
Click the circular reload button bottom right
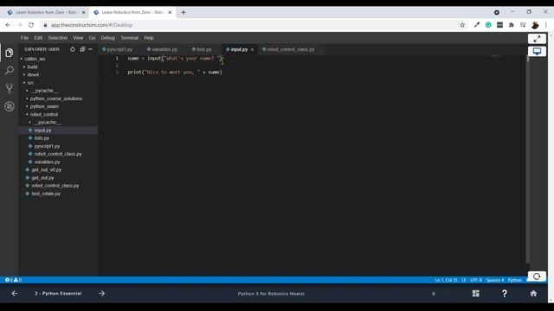(x=537, y=276)
